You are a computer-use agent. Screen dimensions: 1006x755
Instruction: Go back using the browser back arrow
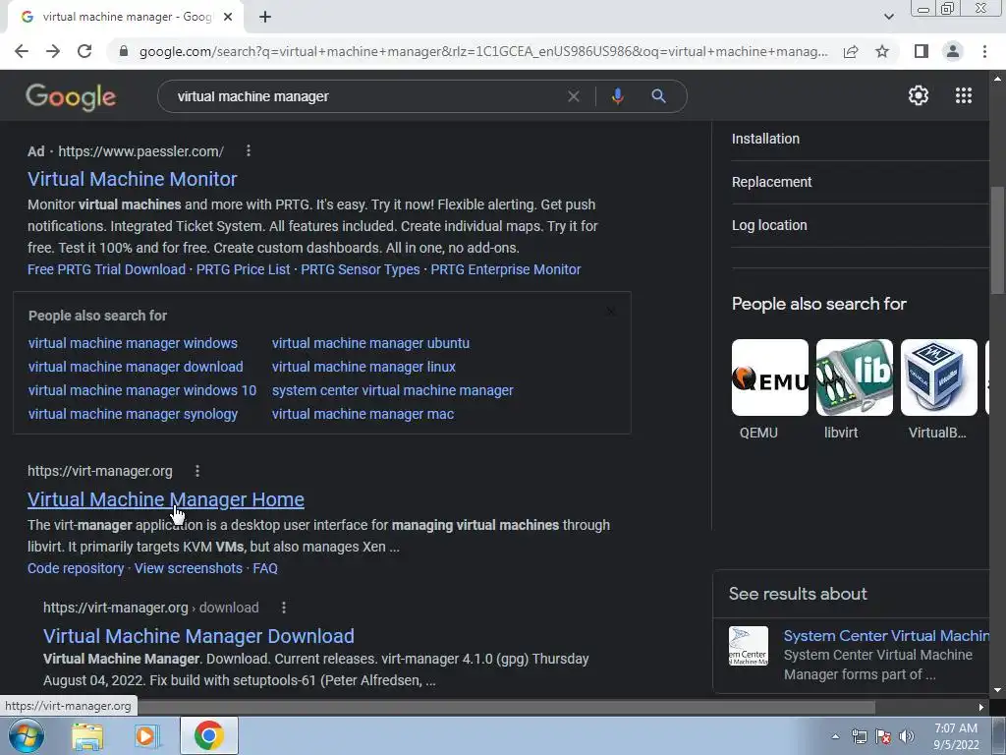click(22, 51)
